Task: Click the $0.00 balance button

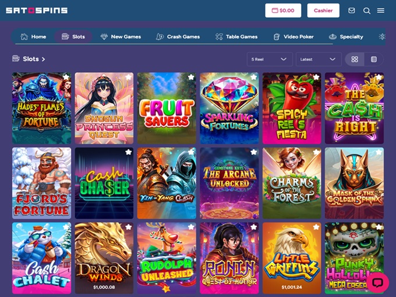Action: [283, 10]
